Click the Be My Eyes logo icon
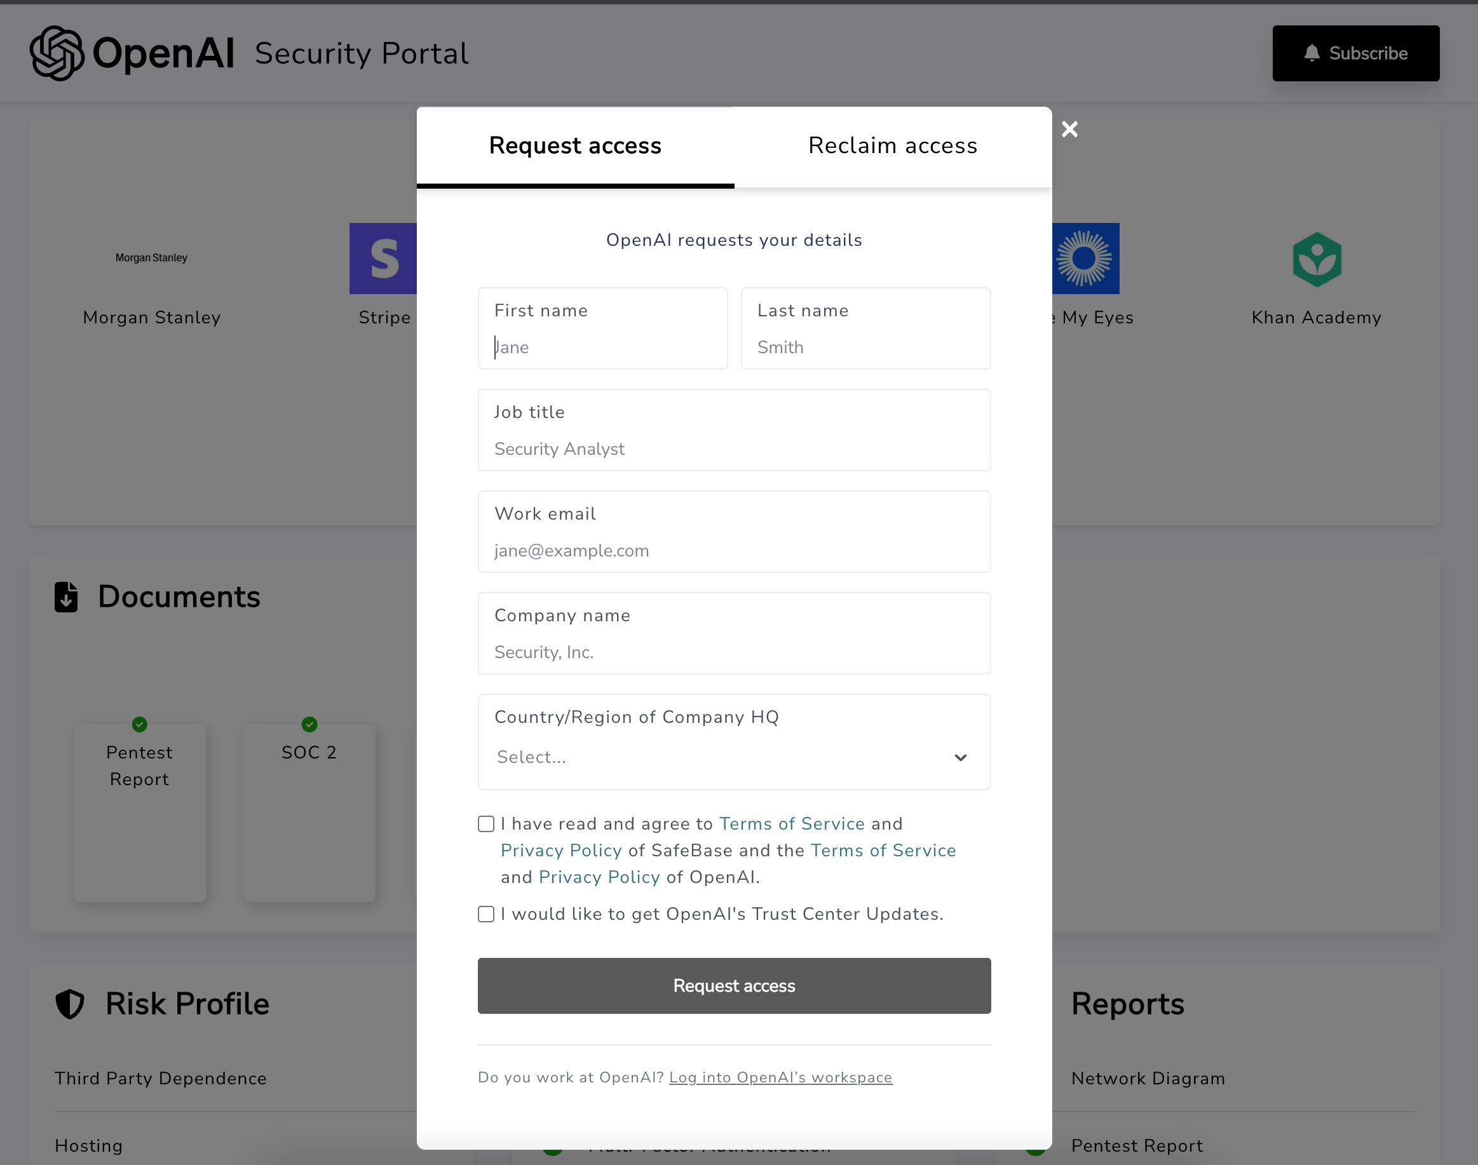Viewport: 1478px width, 1165px height. [x=1085, y=259]
